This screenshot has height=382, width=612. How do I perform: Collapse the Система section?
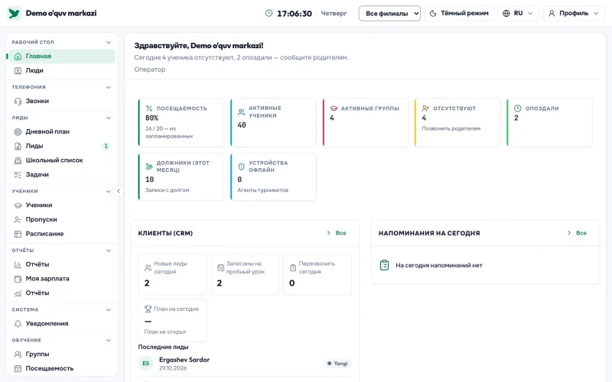click(109, 309)
